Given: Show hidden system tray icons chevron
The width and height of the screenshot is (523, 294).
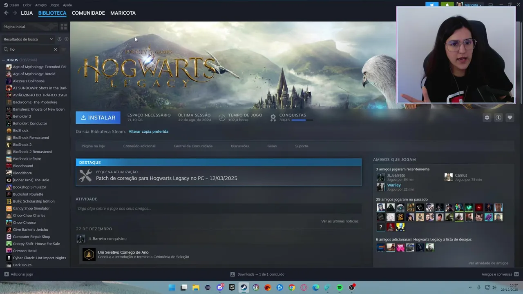Looking at the screenshot, I should 470,287.
